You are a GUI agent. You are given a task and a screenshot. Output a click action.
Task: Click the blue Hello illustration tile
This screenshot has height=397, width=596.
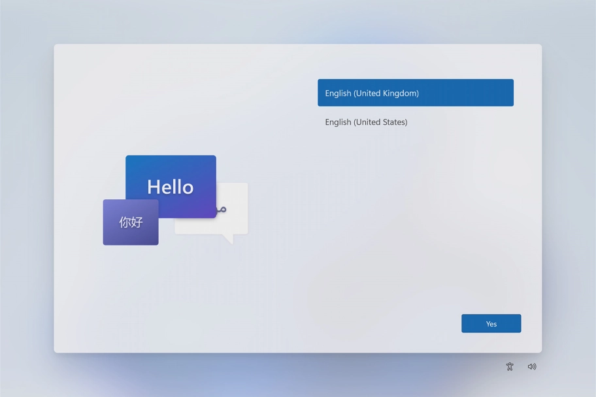pos(171,175)
